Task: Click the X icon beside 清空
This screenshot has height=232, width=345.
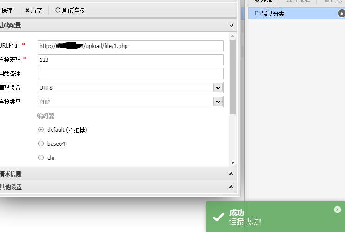Action: click(x=27, y=10)
